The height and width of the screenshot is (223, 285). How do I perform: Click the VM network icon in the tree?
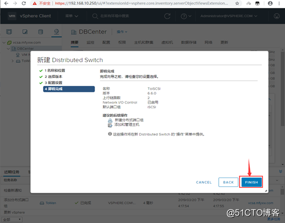point(18,55)
